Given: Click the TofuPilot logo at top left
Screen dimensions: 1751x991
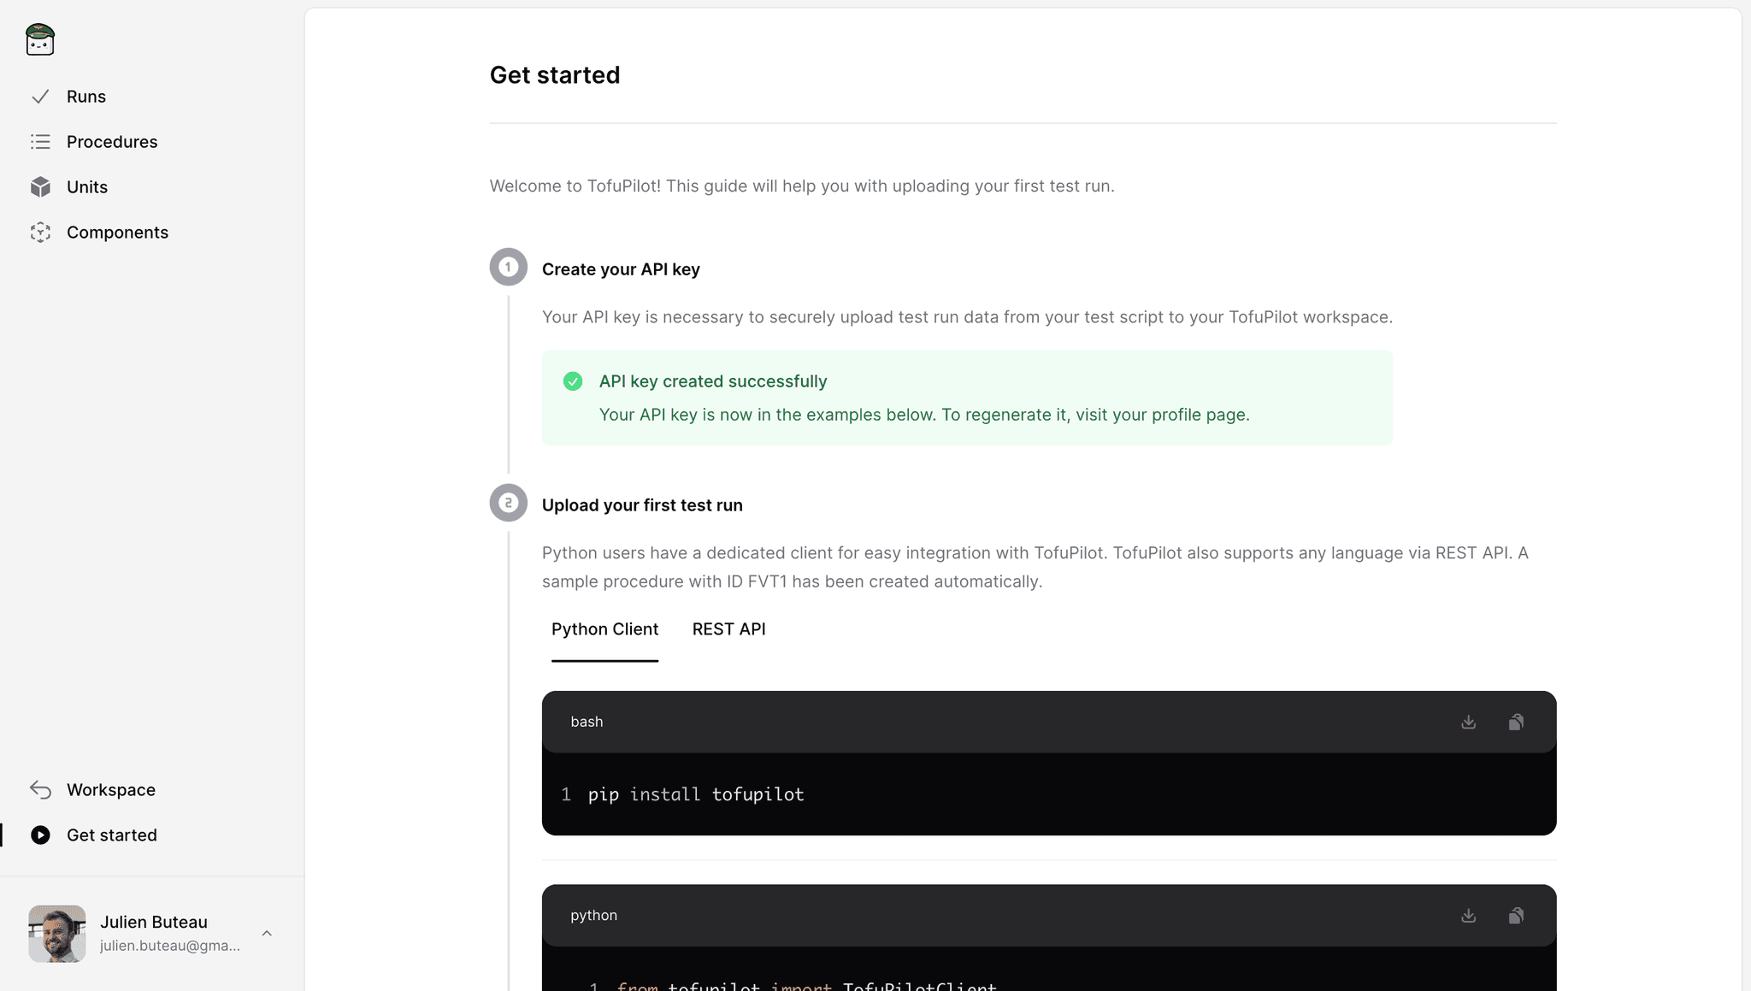Looking at the screenshot, I should pos(39,38).
